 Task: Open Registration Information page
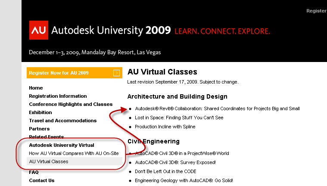58,96
